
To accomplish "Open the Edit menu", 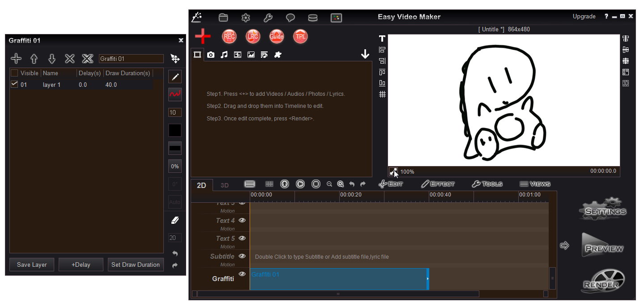I will pos(391,184).
